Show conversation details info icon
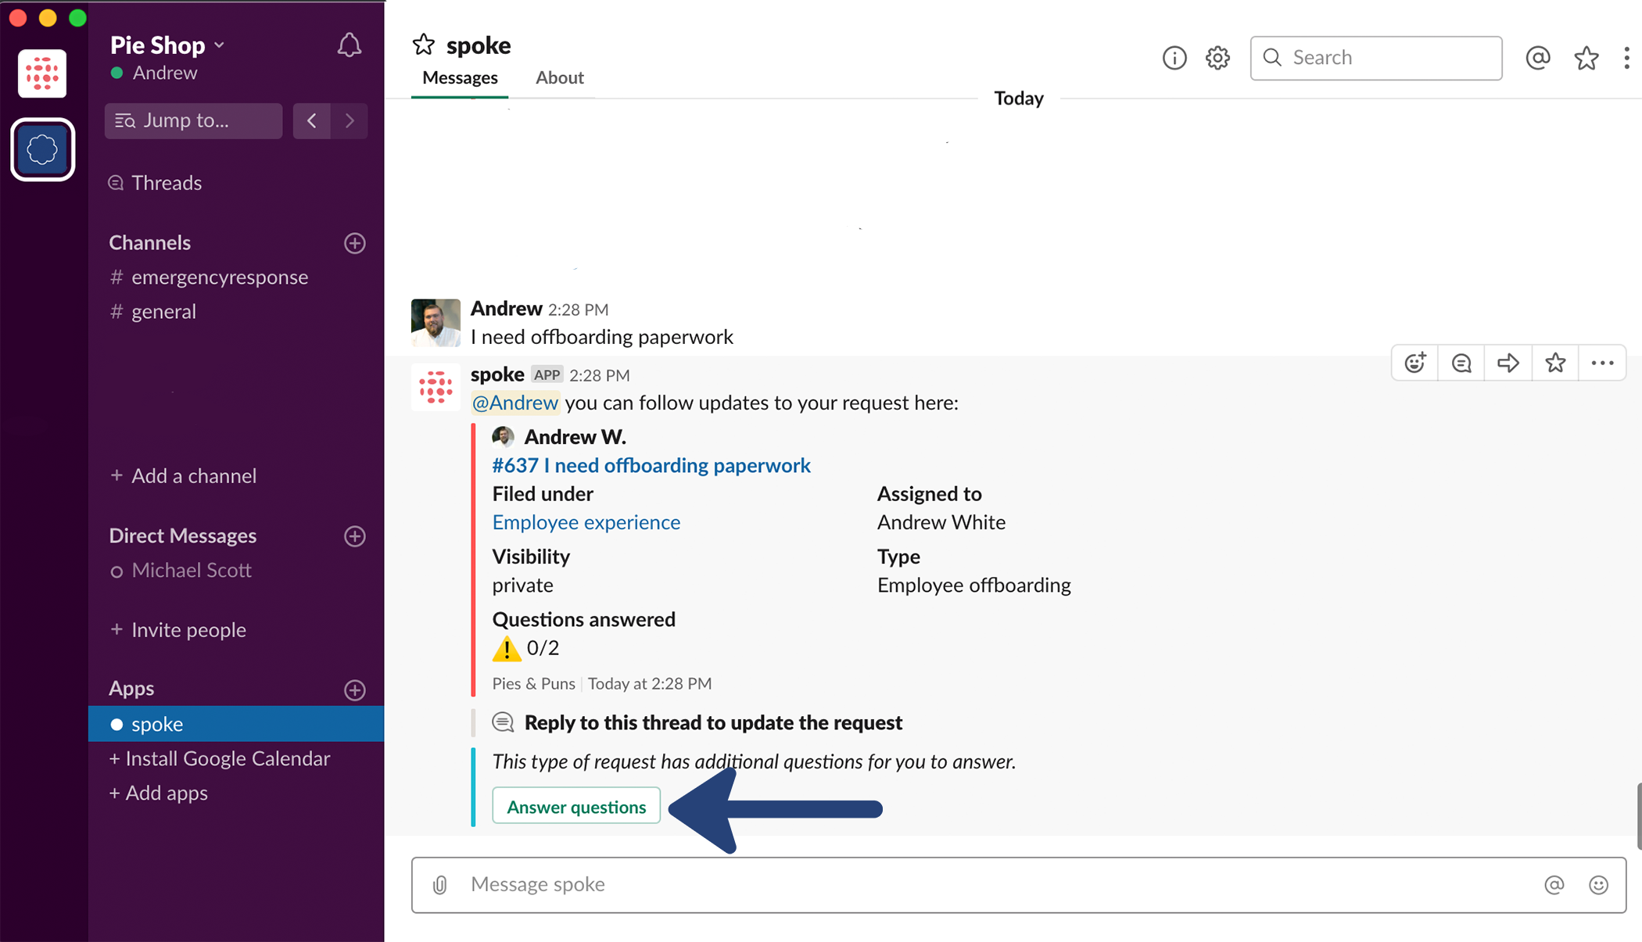The width and height of the screenshot is (1642, 942). [1174, 58]
